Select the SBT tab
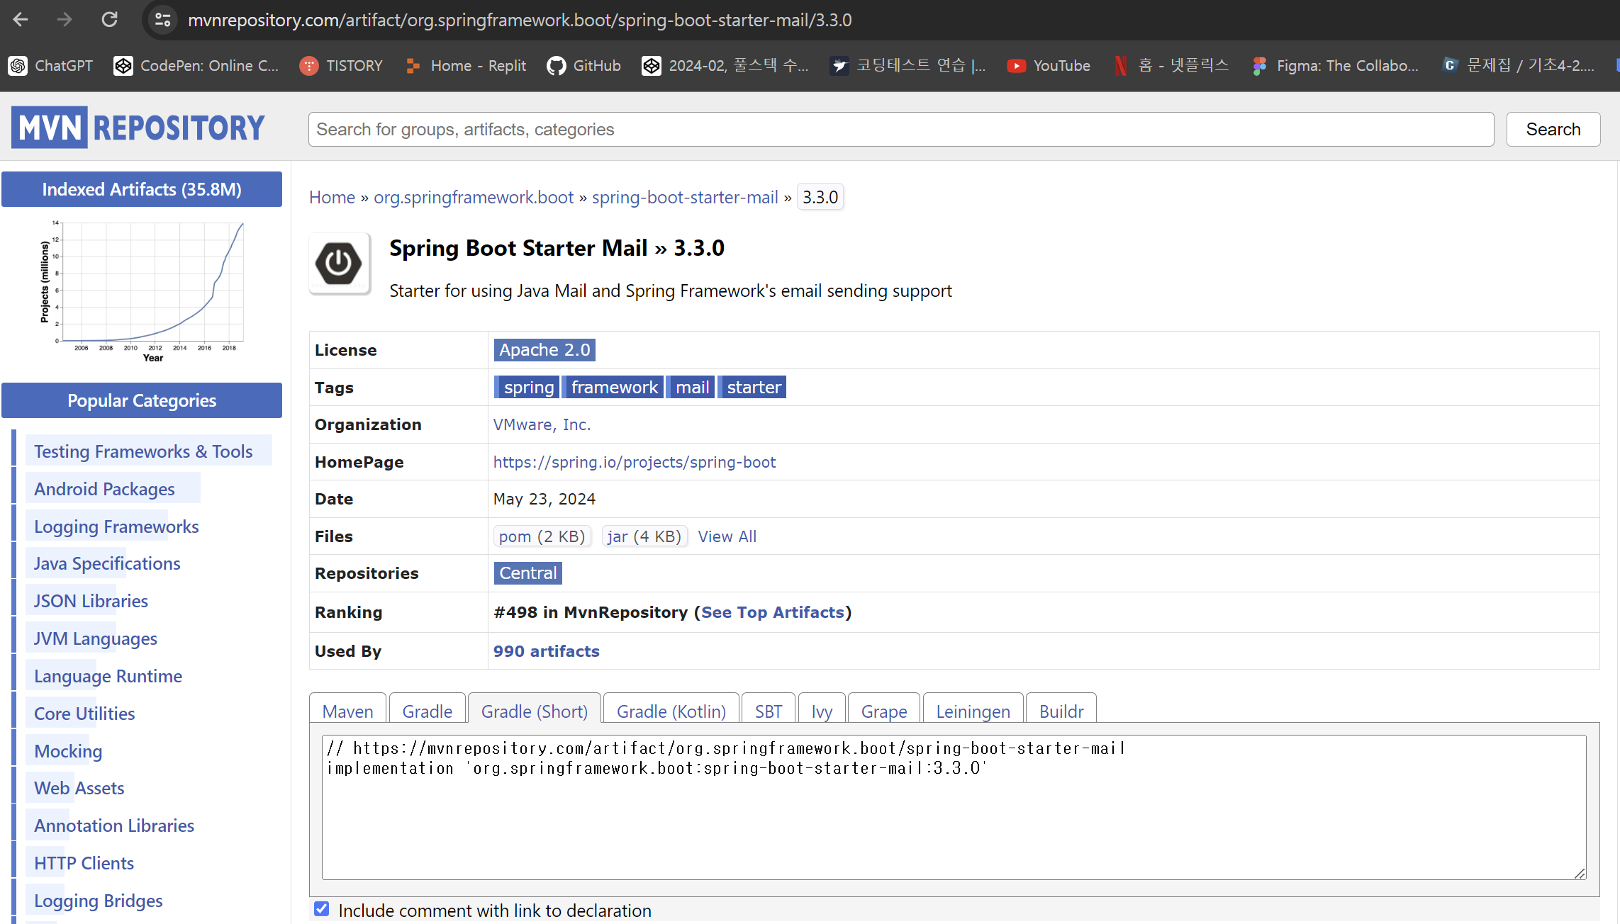The width and height of the screenshot is (1620, 924). click(768, 711)
